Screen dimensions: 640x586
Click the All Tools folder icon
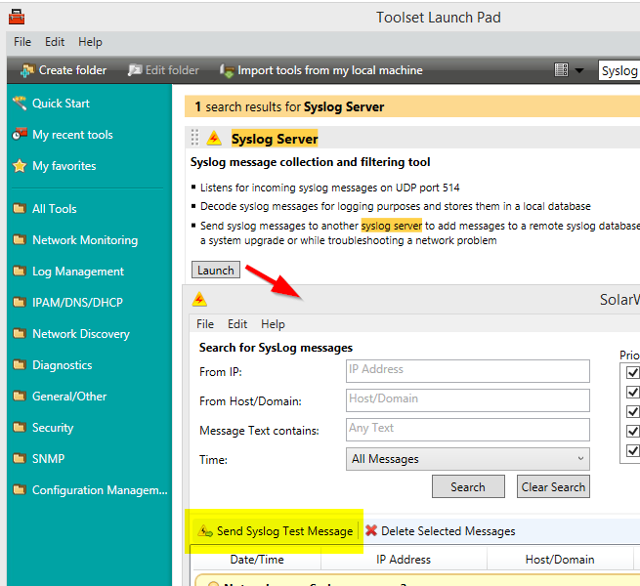click(19, 209)
